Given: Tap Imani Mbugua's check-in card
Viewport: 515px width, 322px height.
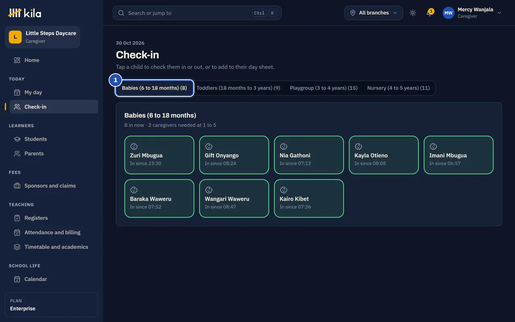Looking at the screenshot, I should (x=459, y=155).
